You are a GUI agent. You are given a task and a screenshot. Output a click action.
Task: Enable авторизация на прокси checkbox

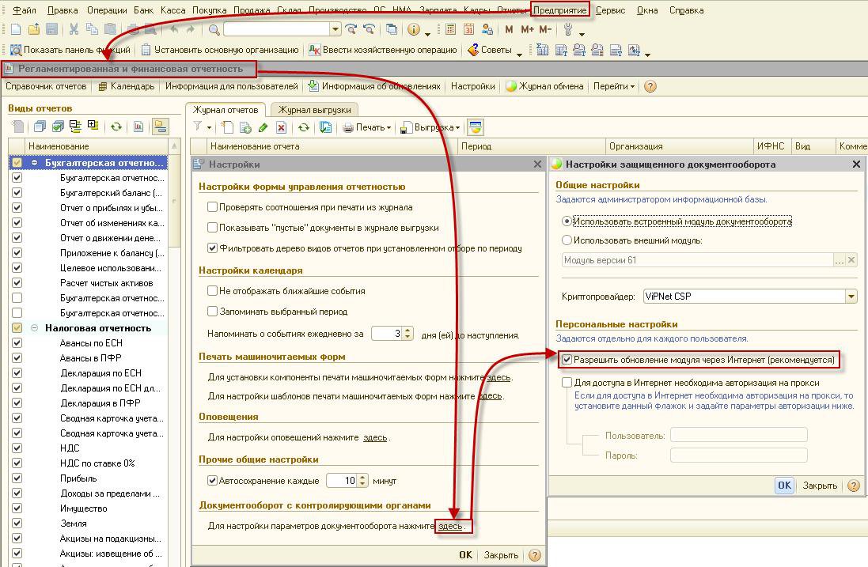pyautogui.click(x=567, y=382)
